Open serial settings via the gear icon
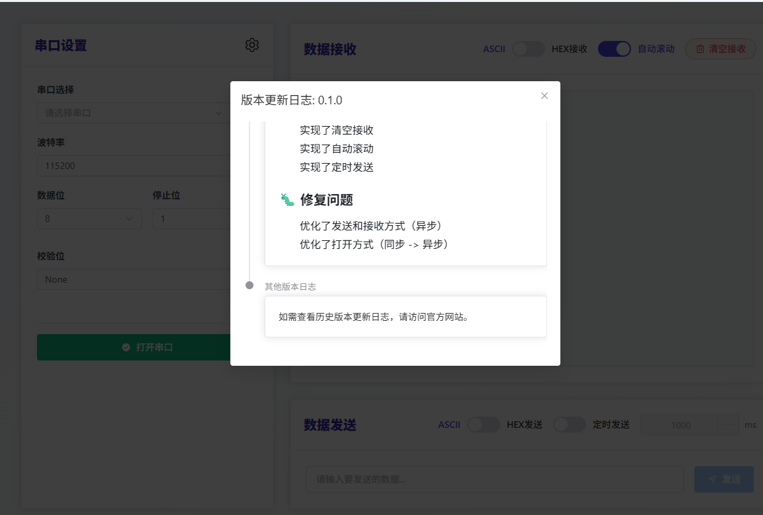The height and width of the screenshot is (515, 763). click(x=251, y=45)
